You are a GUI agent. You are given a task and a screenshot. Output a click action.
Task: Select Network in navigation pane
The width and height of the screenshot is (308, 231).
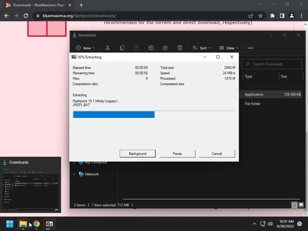92,174
